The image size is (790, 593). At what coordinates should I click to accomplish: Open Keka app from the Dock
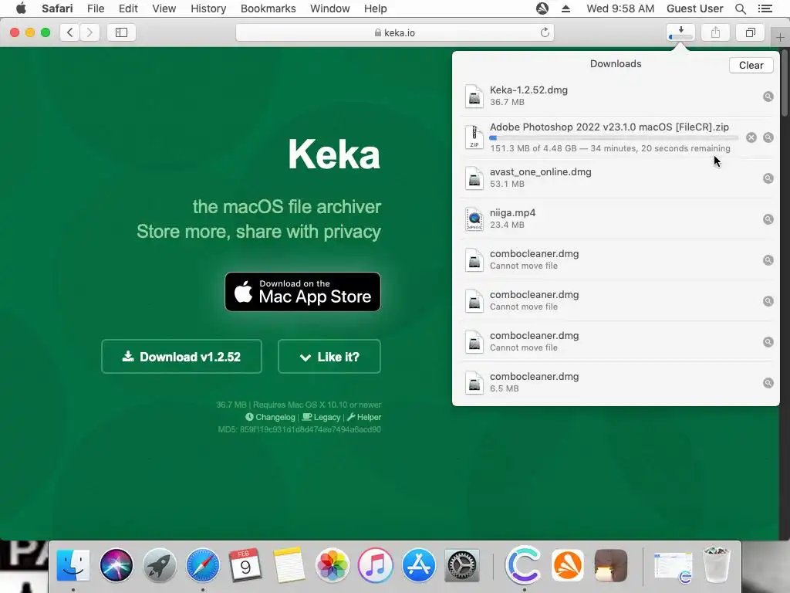(611, 565)
